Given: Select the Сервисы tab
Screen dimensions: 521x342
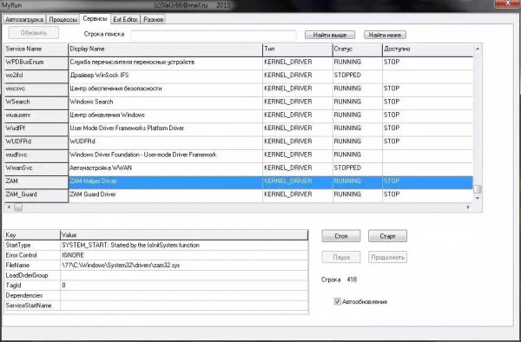Looking at the screenshot, I should tap(95, 18).
